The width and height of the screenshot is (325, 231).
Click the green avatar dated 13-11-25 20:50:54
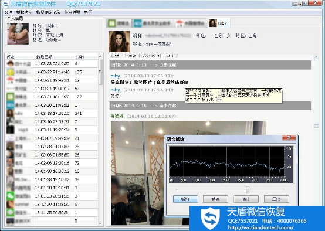pos(11,213)
